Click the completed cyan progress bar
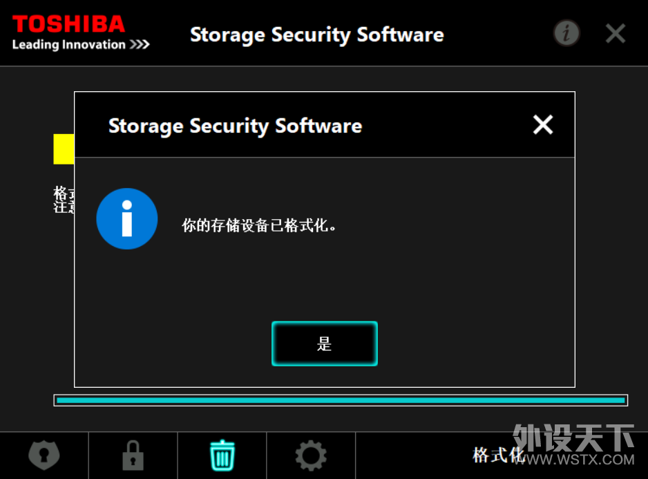648x479 pixels. coord(341,400)
